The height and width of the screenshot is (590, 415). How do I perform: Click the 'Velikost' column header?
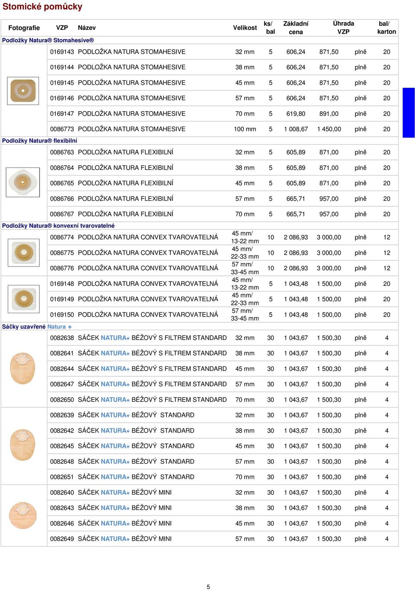[x=245, y=28]
